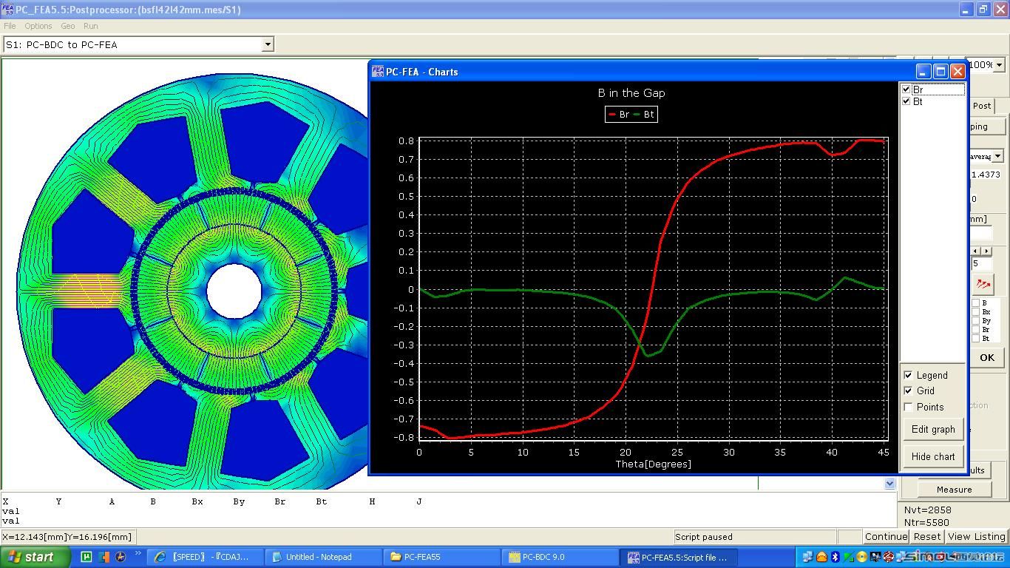This screenshot has width=1010, height=568.
Task: Click the green quick launch icon in taskbar
Action: click(87, 557)
